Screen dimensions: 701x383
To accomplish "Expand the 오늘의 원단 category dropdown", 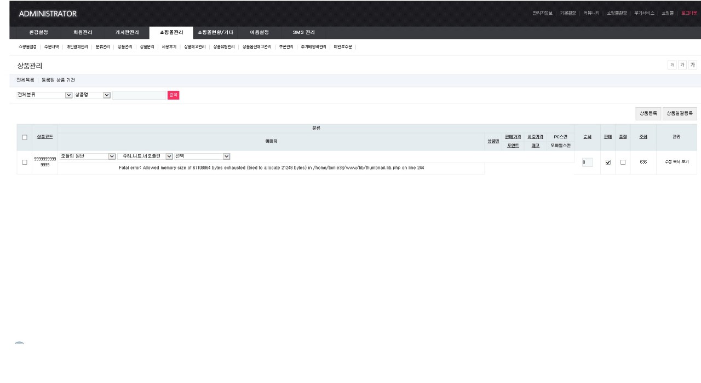I will (x=88, y=156).
